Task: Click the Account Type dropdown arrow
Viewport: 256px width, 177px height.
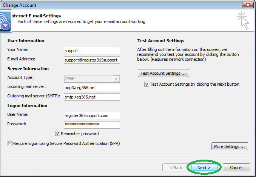Action: 116,79
